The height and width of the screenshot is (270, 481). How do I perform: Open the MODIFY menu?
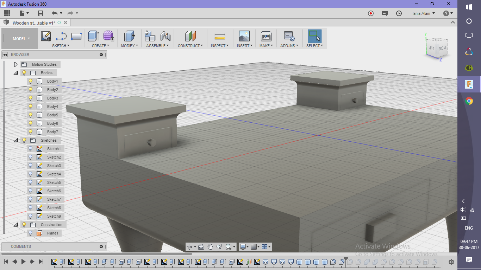130,46
